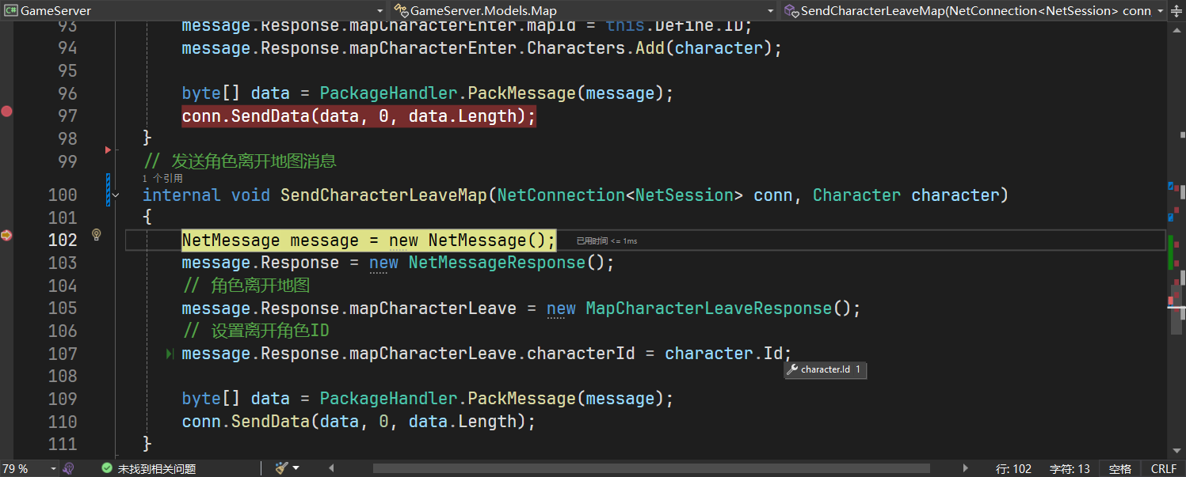
Task: Click the CRLF line ending indicator
Action: tap(1164, 469)
